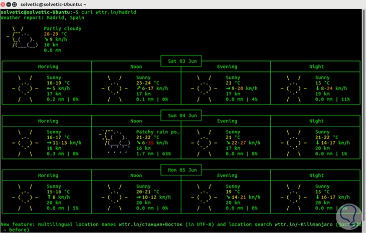Image resolution: width=366 pixels, height=233 pixels.
Task: Click the window title solvetic@solvetic-Ubuntu: ~
Action: (53, 4)
